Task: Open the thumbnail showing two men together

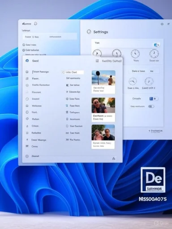Action: click(x=103, y=137)
